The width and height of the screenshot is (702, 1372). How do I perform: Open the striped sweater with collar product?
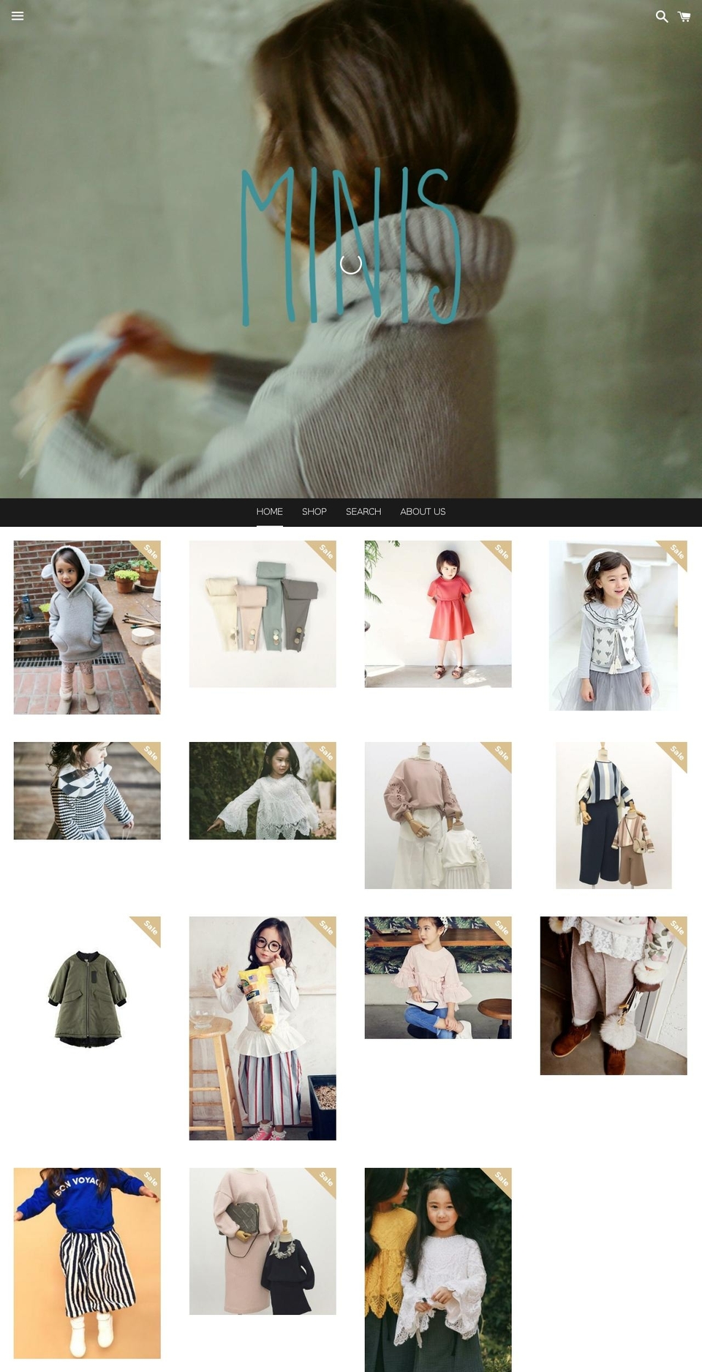[87, 791]
